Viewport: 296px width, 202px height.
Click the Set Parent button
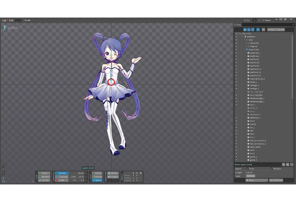click(x=276, y=180)
